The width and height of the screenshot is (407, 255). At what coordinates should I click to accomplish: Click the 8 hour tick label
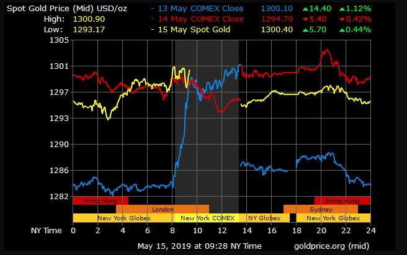point(172,231)
